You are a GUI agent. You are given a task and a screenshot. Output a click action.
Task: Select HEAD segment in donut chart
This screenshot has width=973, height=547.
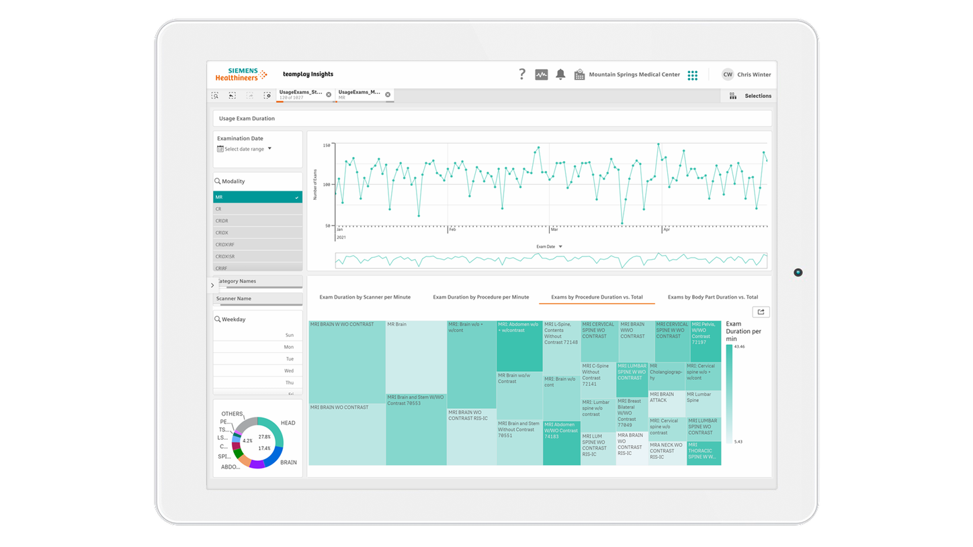click(275, 431)
